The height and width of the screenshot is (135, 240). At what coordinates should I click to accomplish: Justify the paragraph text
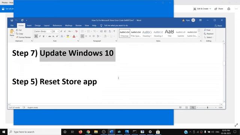[94, 36]
